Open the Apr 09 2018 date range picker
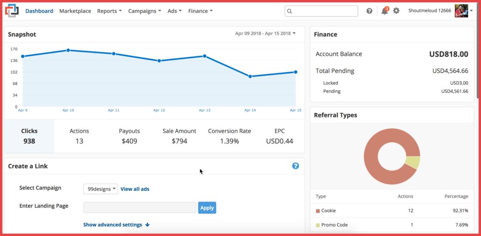The height and width of the screenshot is (236, 481). coord(265,34)
